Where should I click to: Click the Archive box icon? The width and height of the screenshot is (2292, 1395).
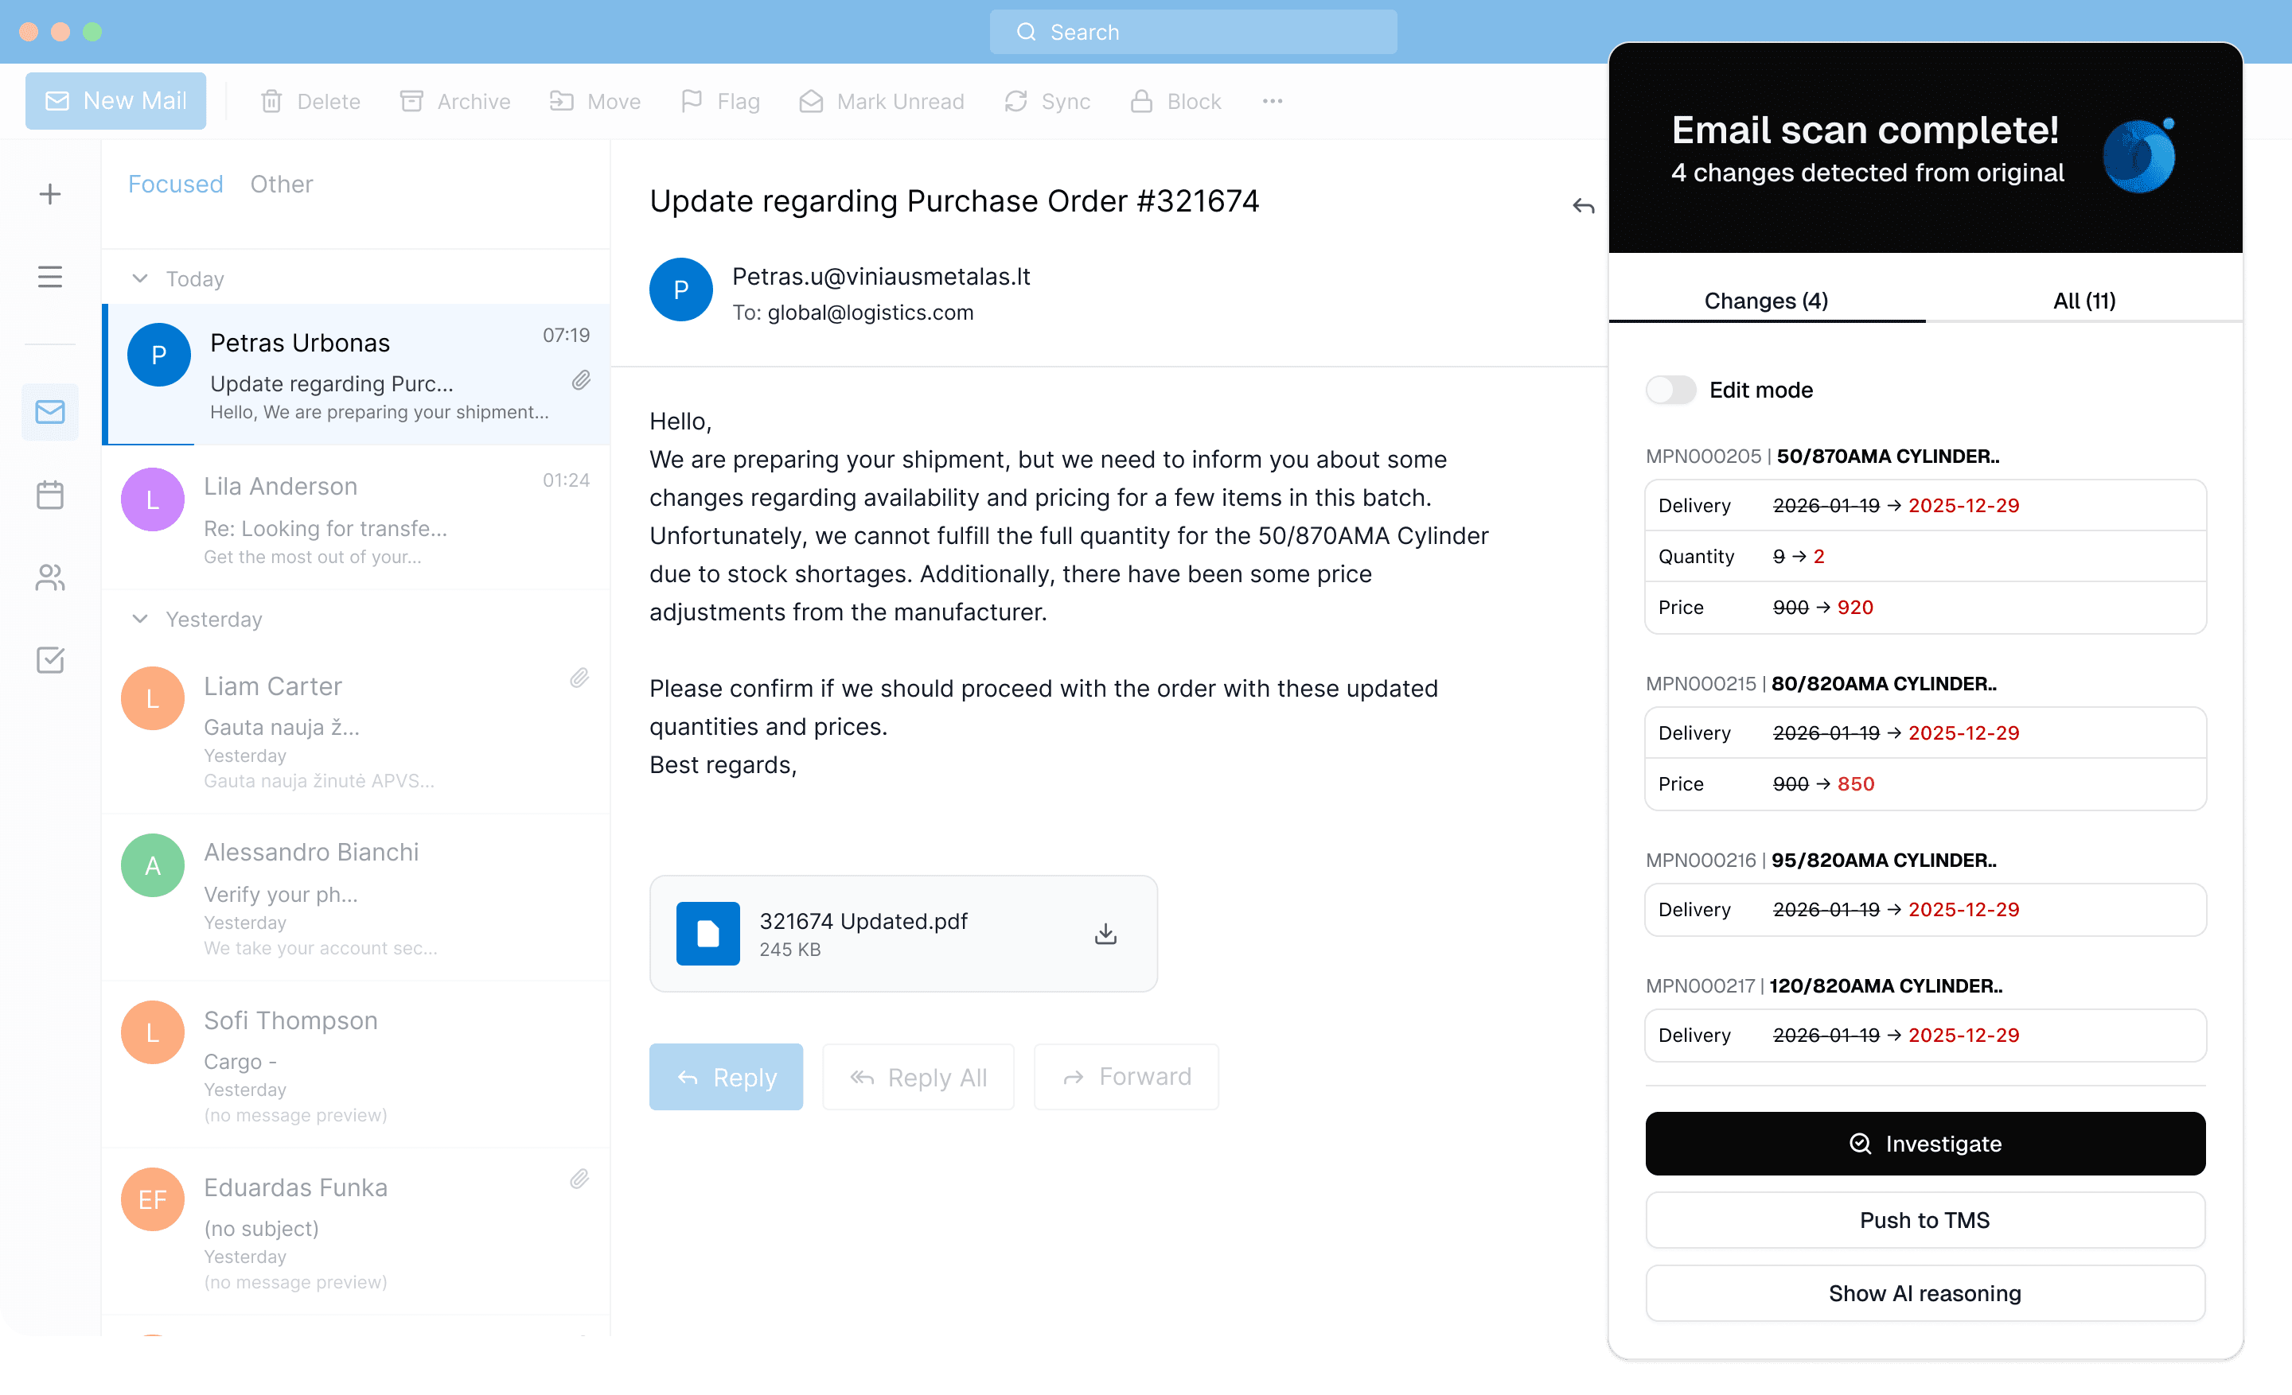411,101
